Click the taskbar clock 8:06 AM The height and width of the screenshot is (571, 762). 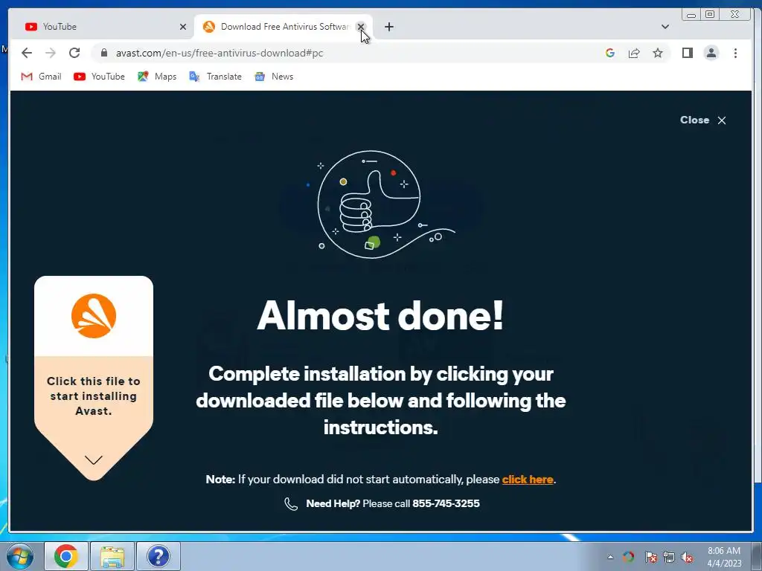724,557
